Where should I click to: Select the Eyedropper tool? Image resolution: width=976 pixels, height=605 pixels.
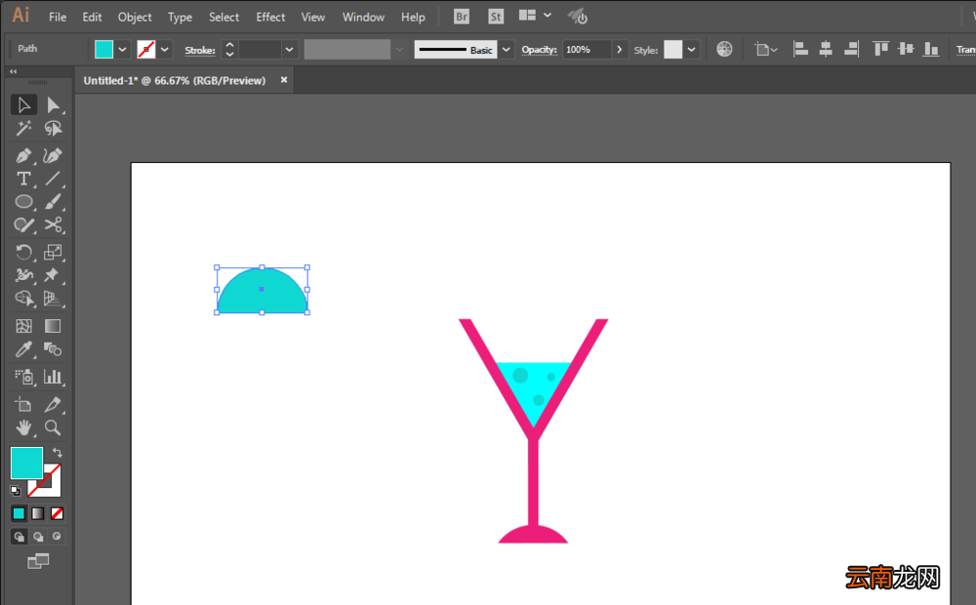[x=23, y=349]
